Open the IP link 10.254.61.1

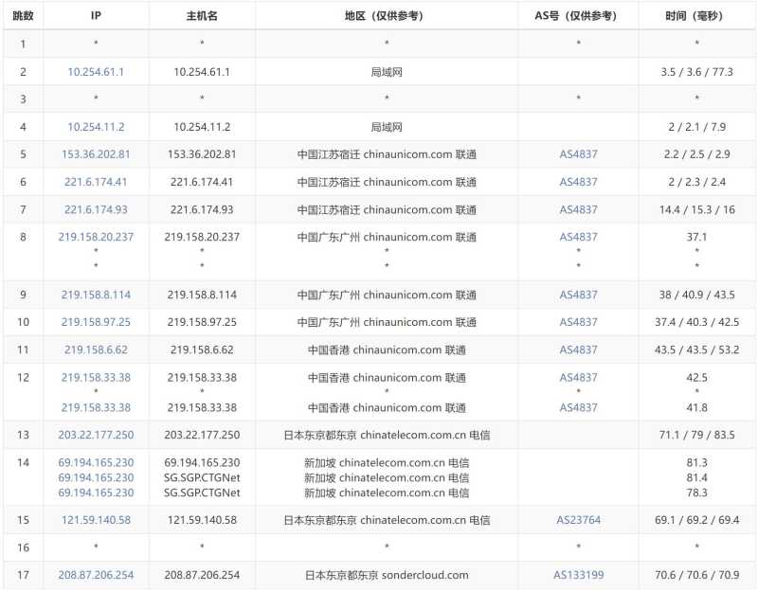point(95,71)
